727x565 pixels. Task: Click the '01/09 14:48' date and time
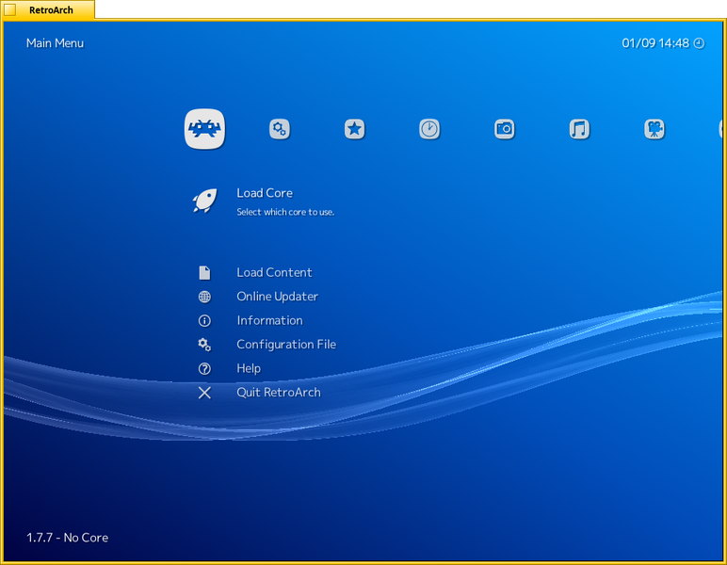(x=655, y=43)
